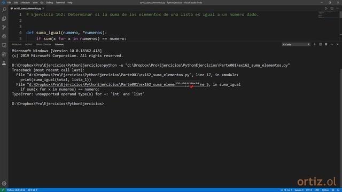The height and width of the screenshot is (192, 342).
Task: Open the Terminal menu
Action: (x=60, y=3)
